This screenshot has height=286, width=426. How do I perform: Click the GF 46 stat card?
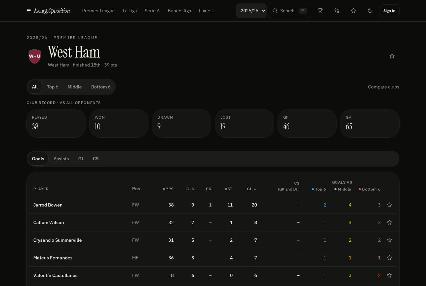click(x=307, y=123)
